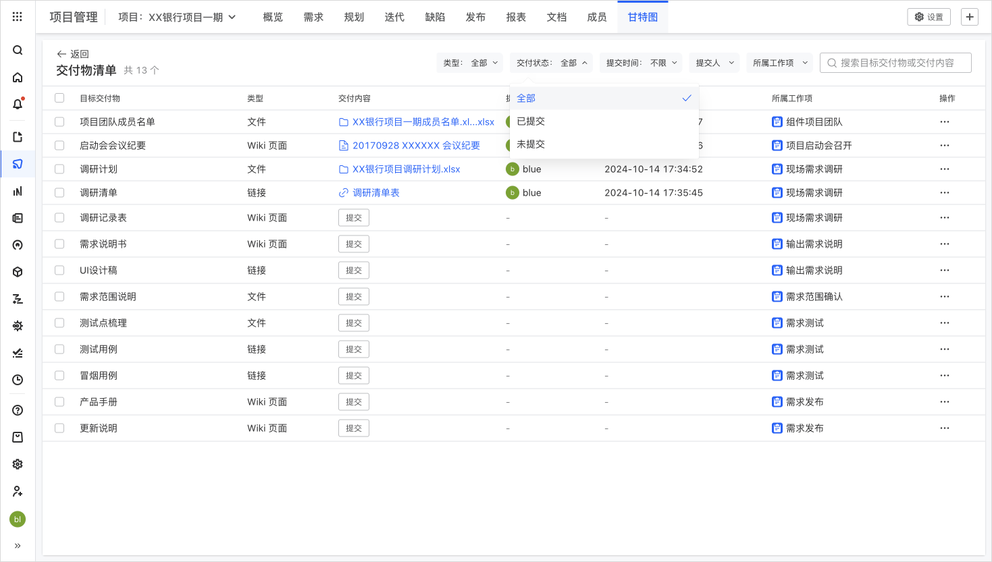This screenshot has width=992, height=562.
Task: Open the 提交时间 filter dropdown
Action: coord(641,63)
